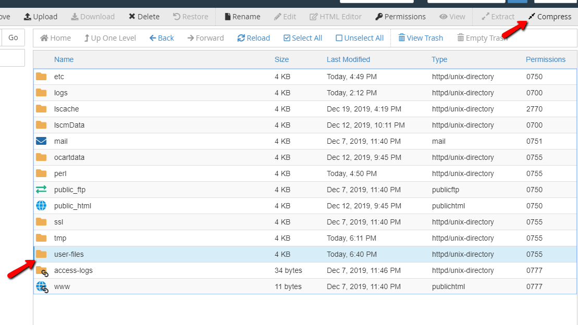The image size is (578, 325).
Task: Click the access-logs linked folder icon
Action: click(42, 271)
